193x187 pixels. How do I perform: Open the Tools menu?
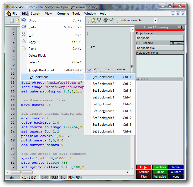coord(76,14)
